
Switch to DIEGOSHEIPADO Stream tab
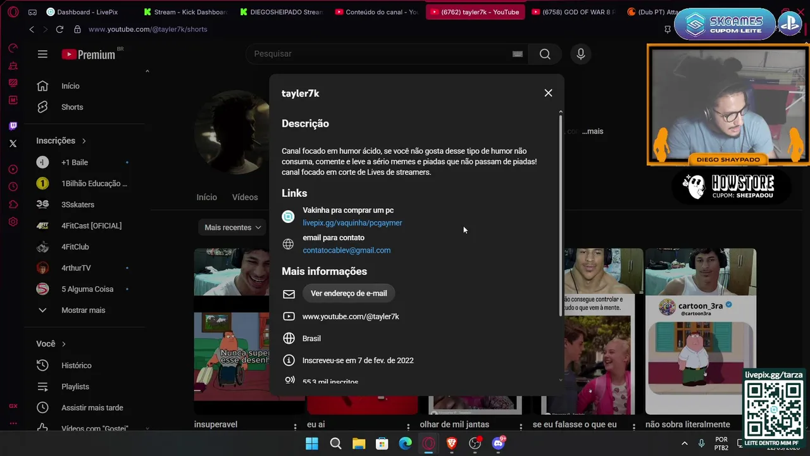(282, 12)
